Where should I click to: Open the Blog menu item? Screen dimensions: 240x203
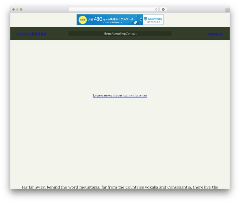(123, 34)
